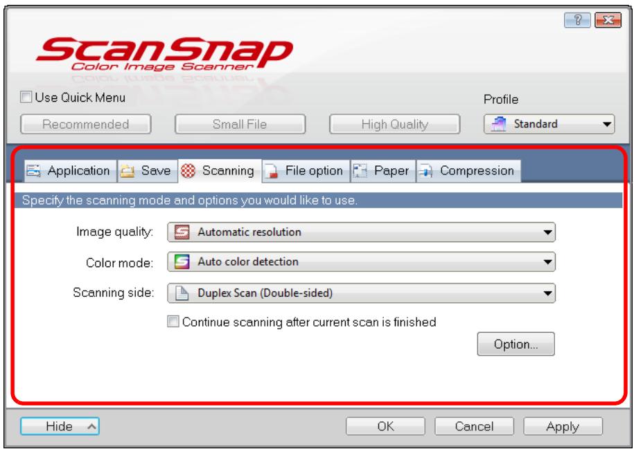Click the High Quality button
Screen dimensions: 634x449
pyautogui.click(x=395, y=124)
